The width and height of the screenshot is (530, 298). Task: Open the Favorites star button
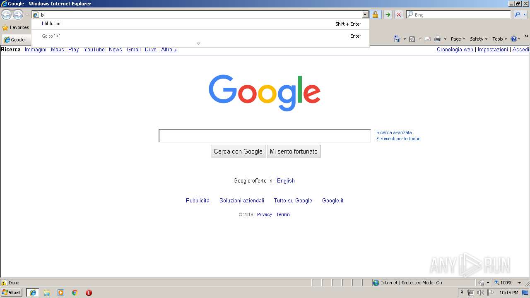15,27
